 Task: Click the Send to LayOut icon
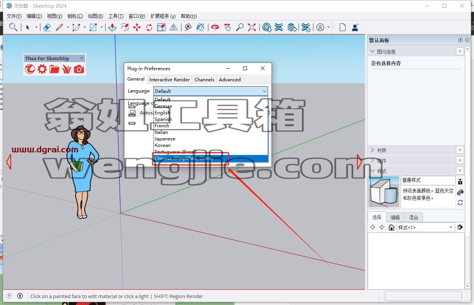[x=292, y=27]
